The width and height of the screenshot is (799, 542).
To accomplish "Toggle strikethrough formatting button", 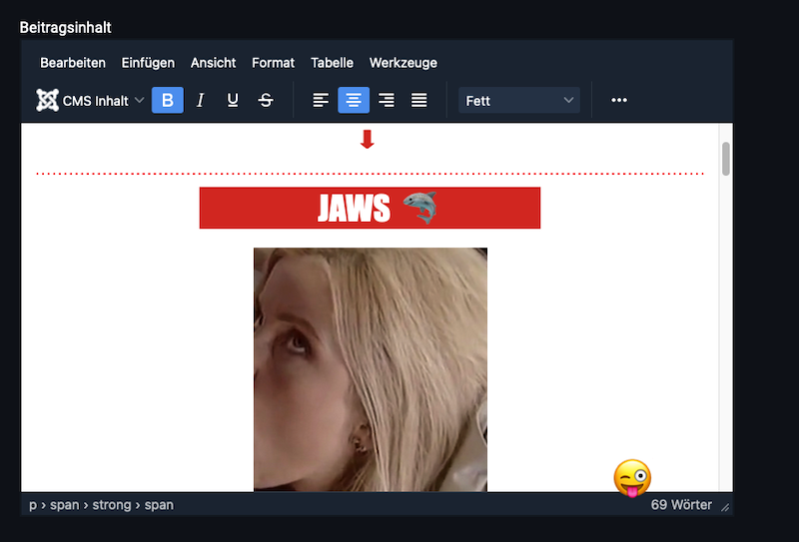I will (x=266, y=101).
